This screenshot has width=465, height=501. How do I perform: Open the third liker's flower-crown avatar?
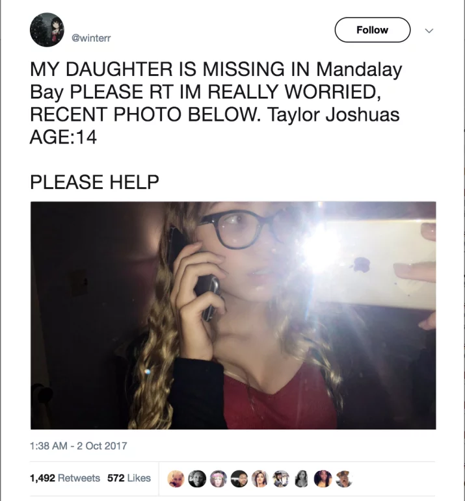coord(218,479)
